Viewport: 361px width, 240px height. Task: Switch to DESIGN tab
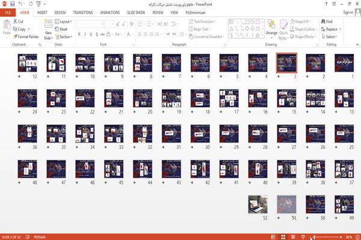[60, 13]
